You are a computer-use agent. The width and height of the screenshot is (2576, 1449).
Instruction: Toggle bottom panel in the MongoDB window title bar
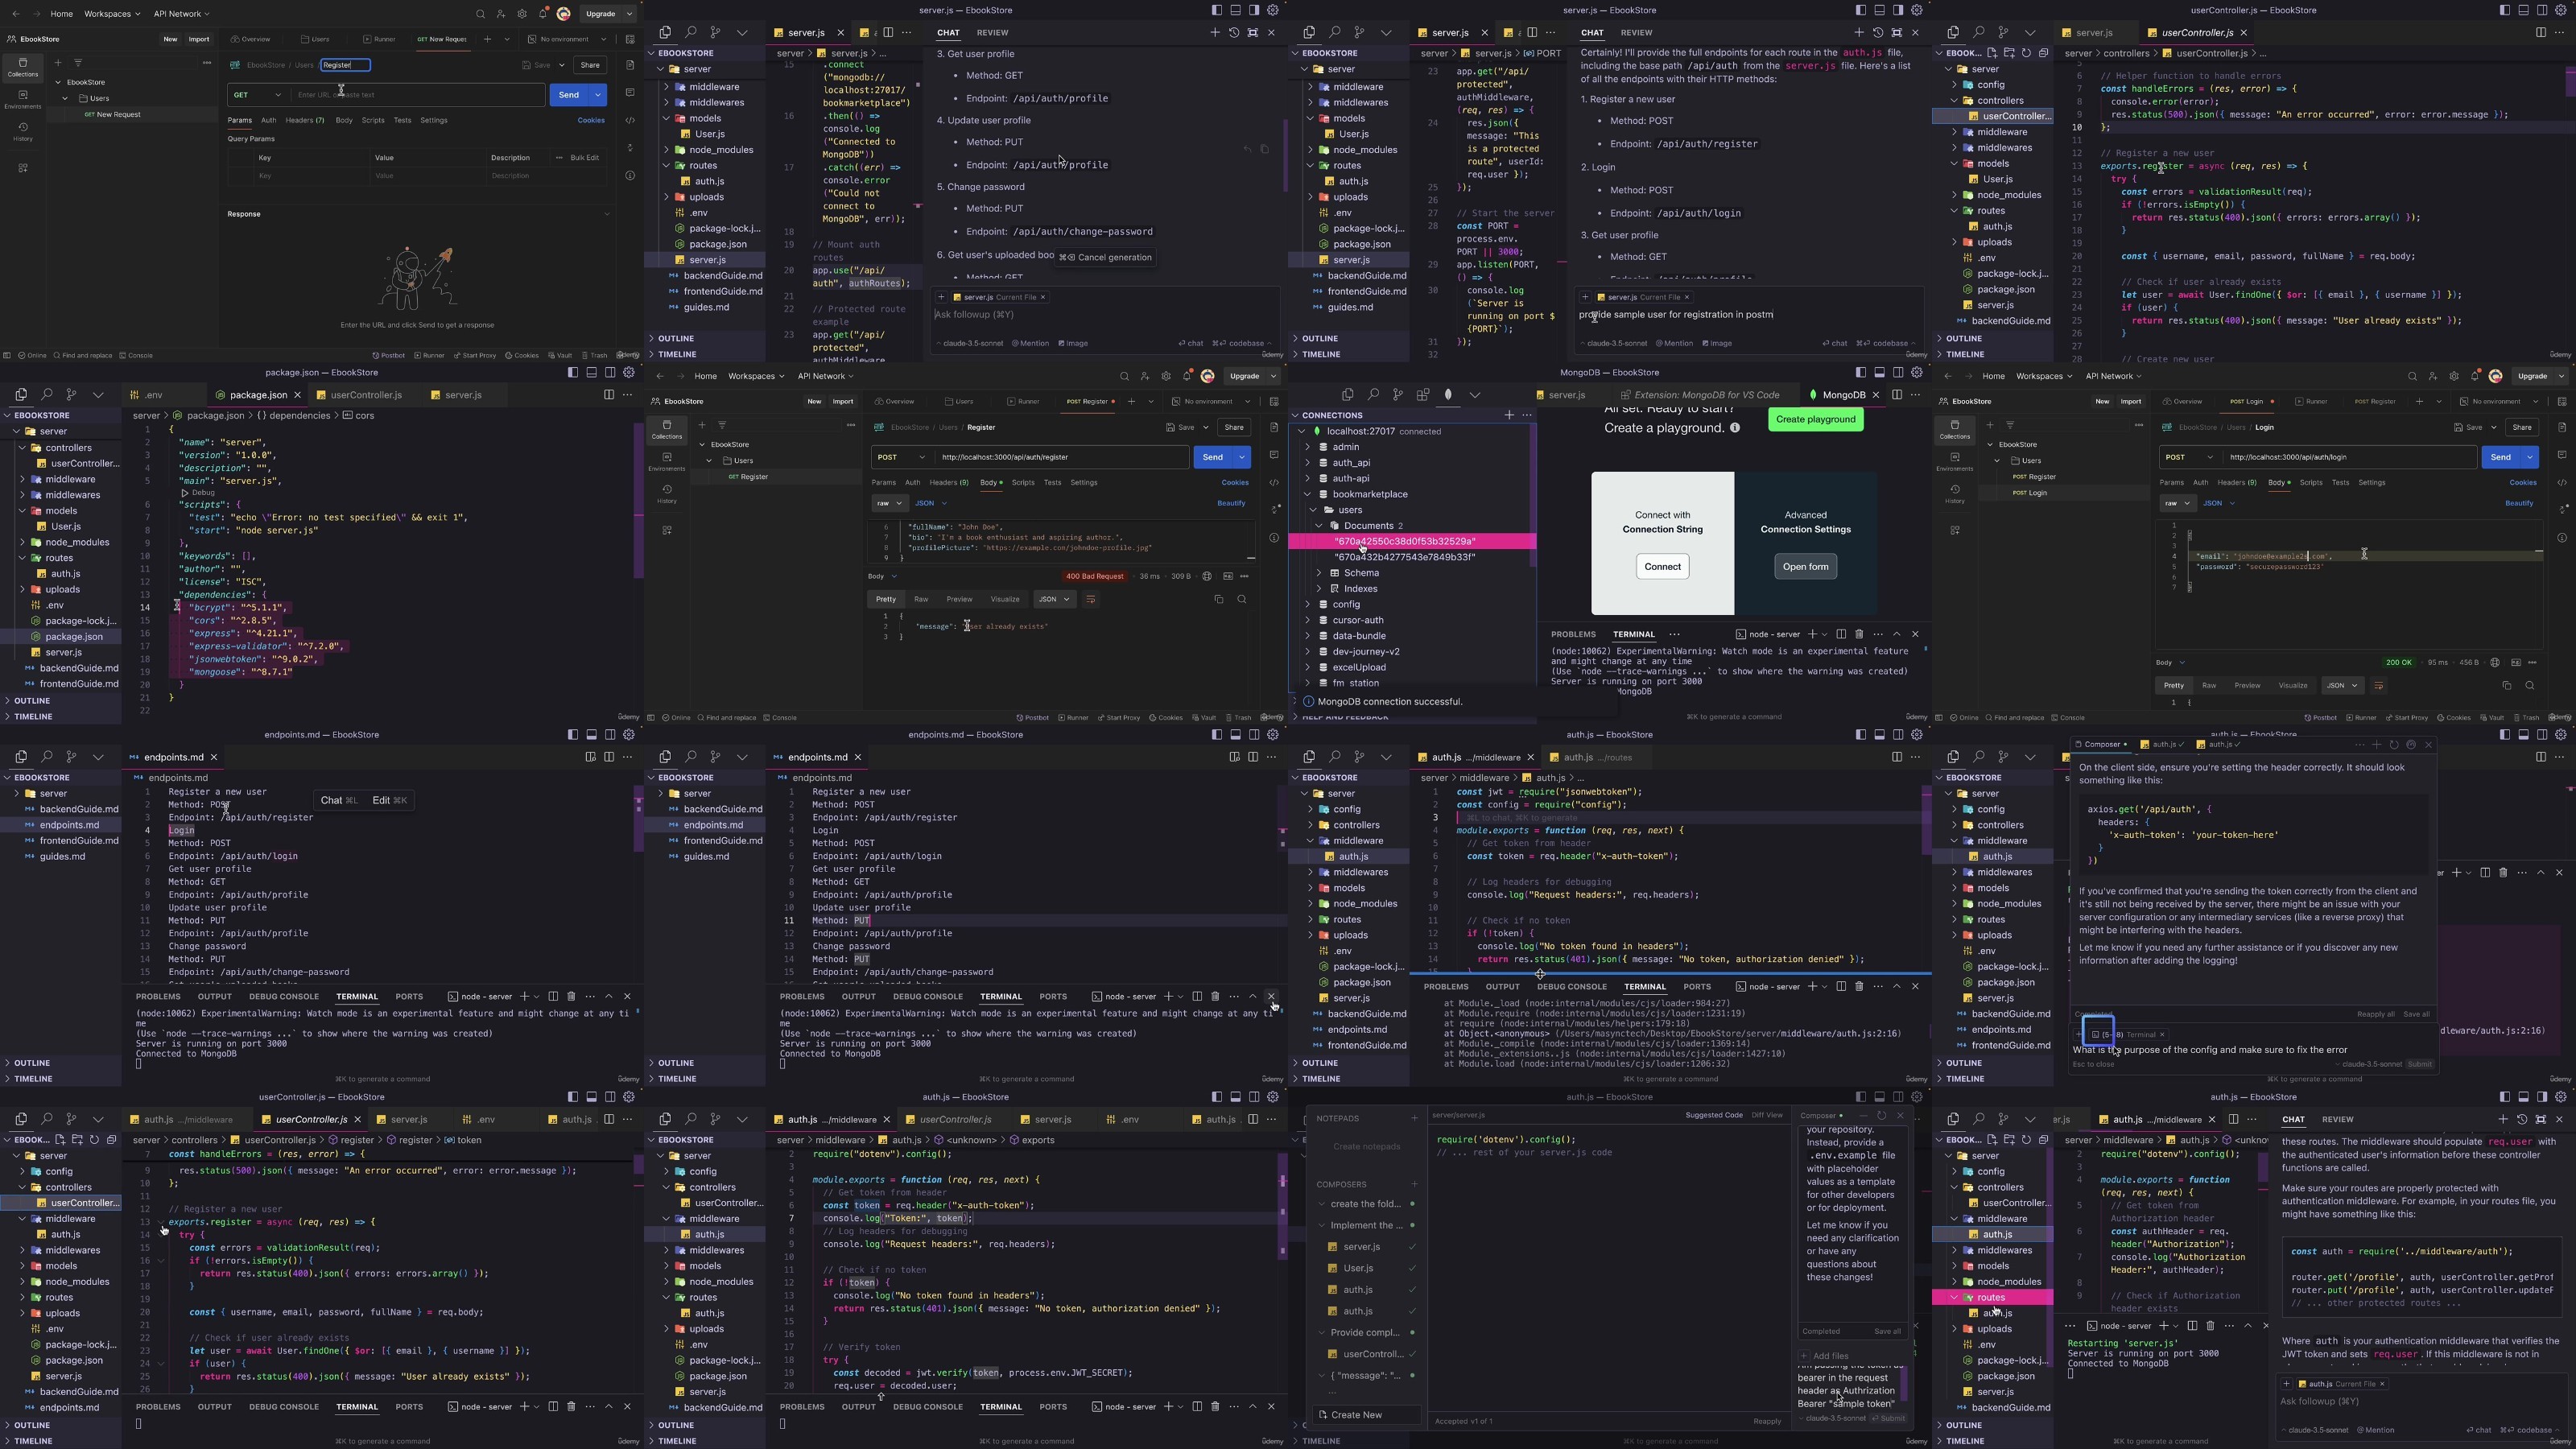[x=1879, y=372]
